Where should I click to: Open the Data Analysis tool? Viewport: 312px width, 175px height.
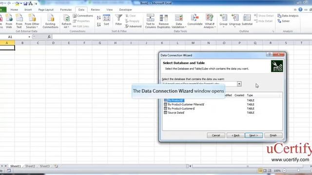coord(288,16)
